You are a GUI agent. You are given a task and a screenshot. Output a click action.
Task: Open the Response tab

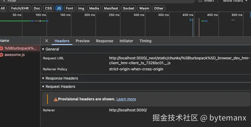coord(105,41)
